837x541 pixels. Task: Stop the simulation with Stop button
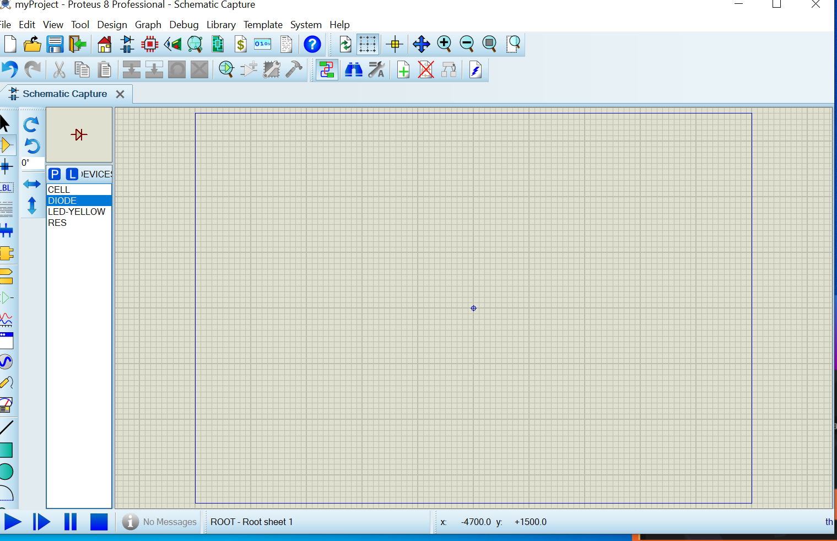99,522
